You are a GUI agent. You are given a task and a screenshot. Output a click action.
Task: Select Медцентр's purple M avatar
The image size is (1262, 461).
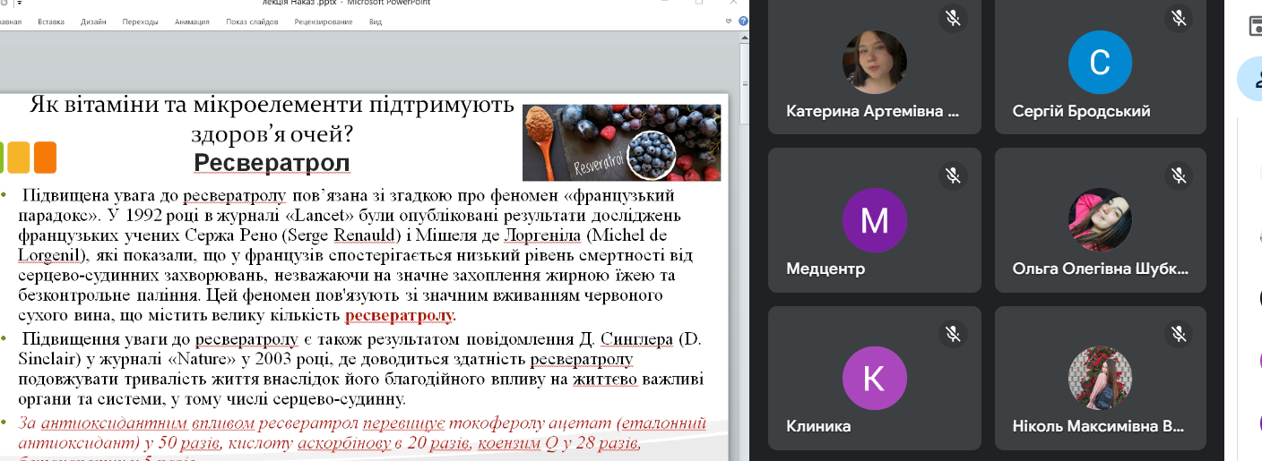874,220
